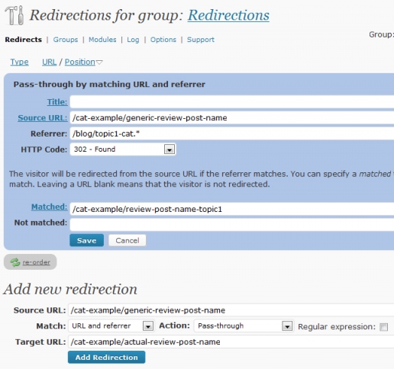Click the edit panel Source URL field
394x369 pixels.
(x=232, y=118)
